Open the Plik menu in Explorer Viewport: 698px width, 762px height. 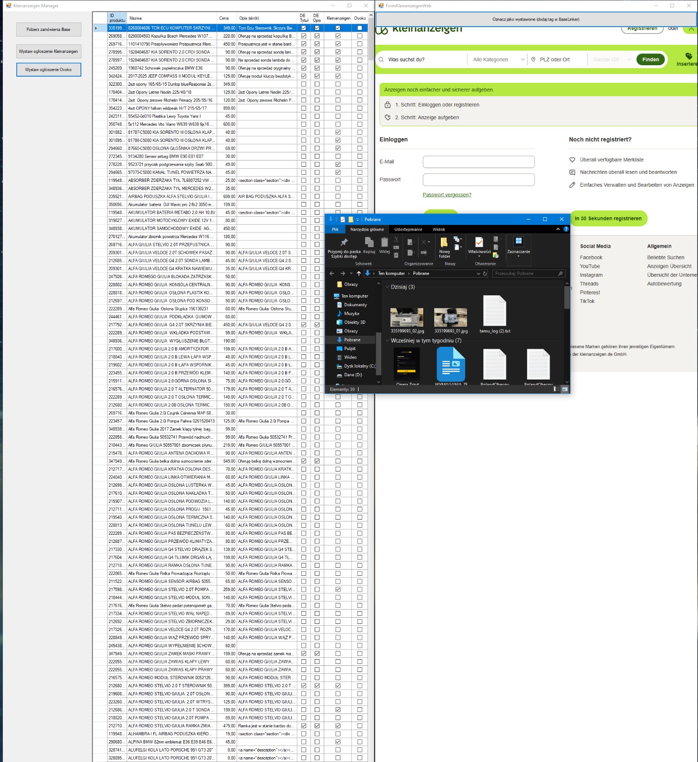[335, 229]
